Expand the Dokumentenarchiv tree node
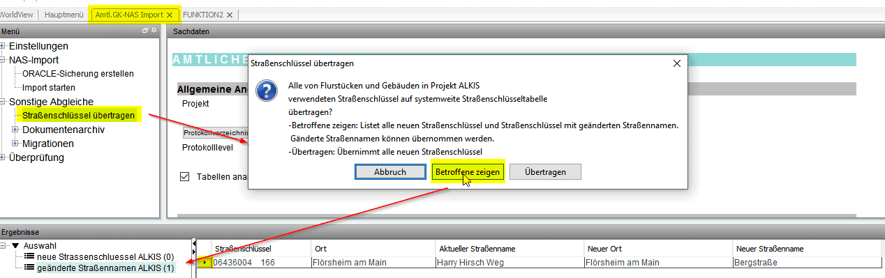885x278 pixels. tap(15, 130)
